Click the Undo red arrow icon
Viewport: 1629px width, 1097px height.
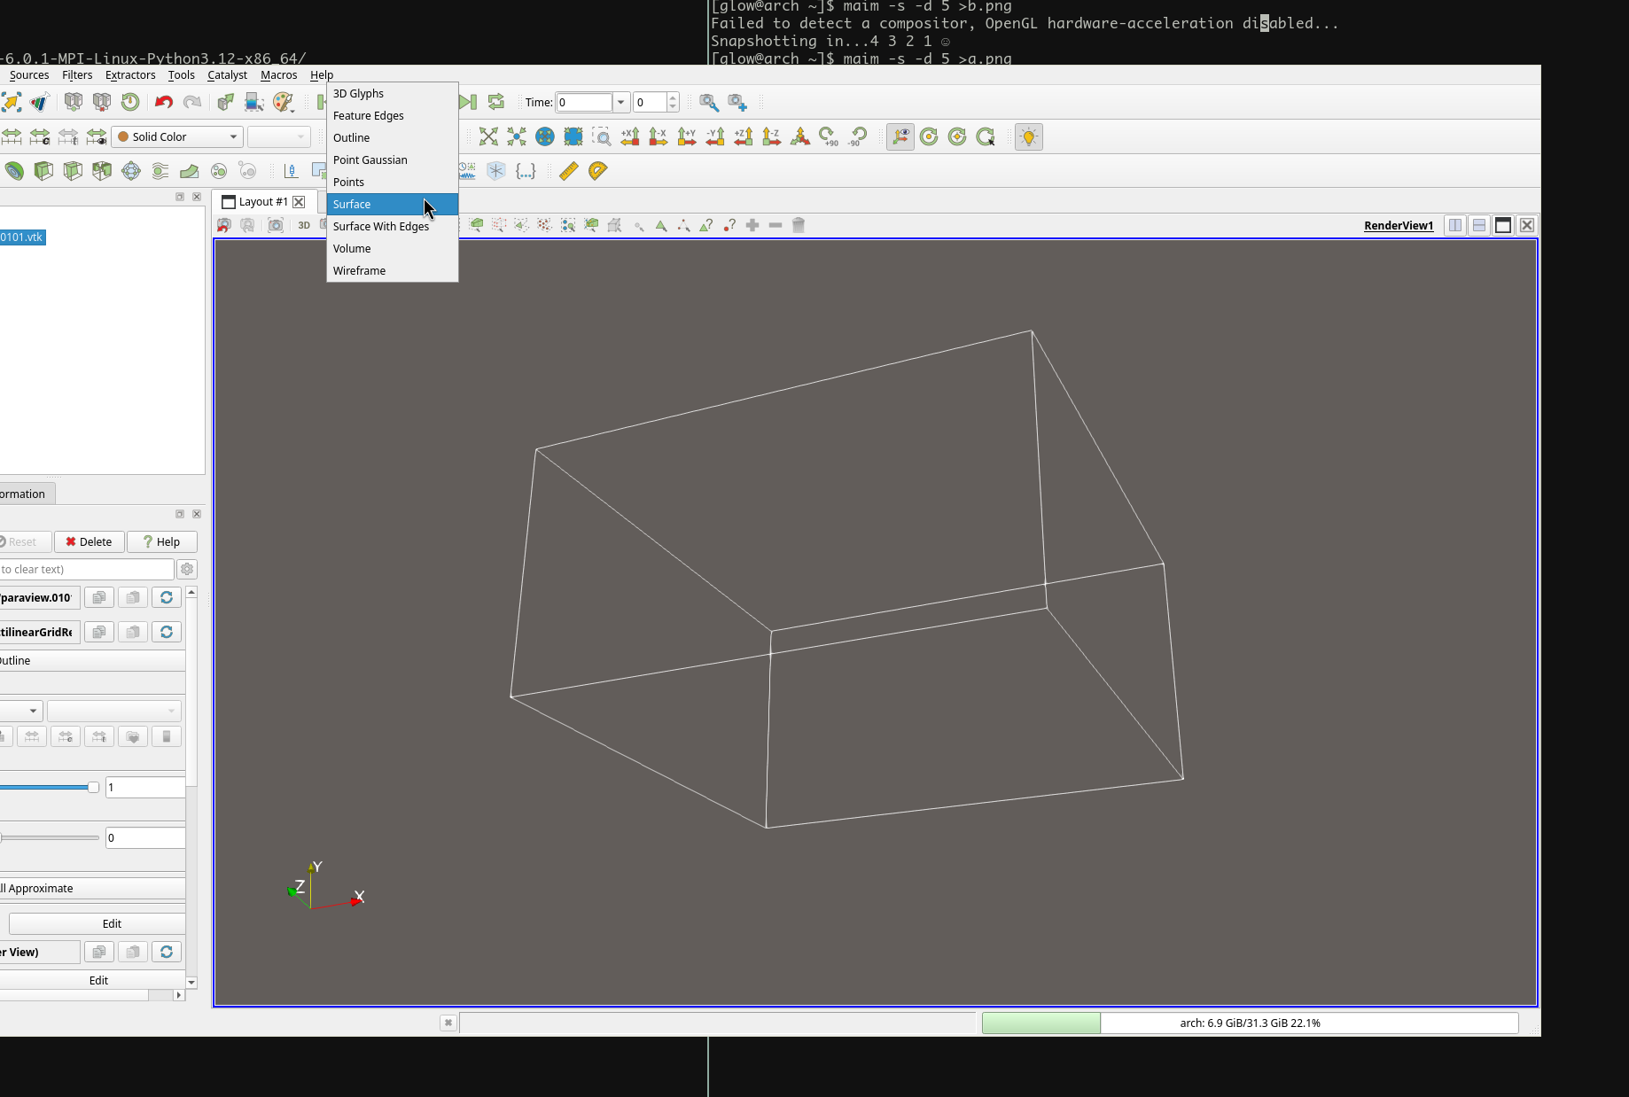point(163,102)
